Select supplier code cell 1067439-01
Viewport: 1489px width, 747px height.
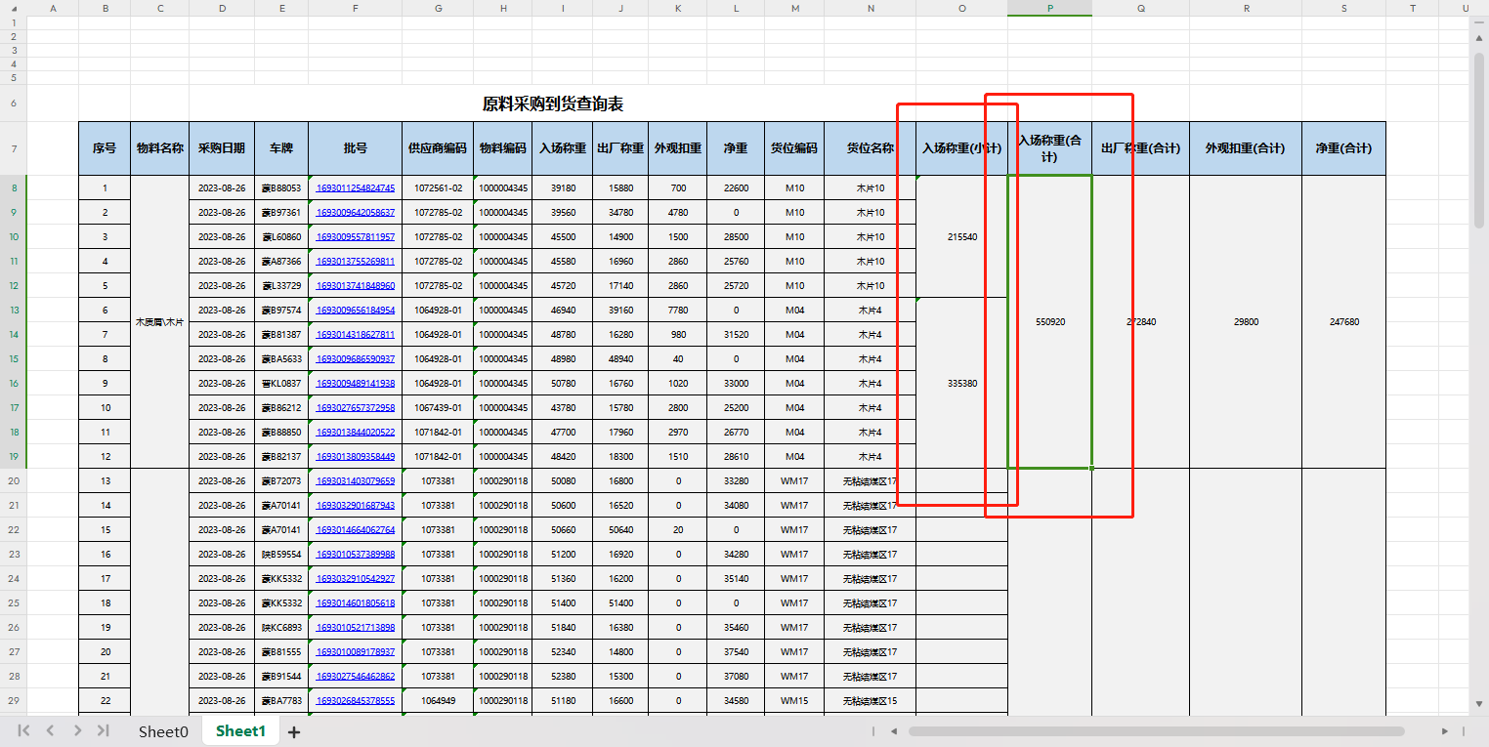438,407
